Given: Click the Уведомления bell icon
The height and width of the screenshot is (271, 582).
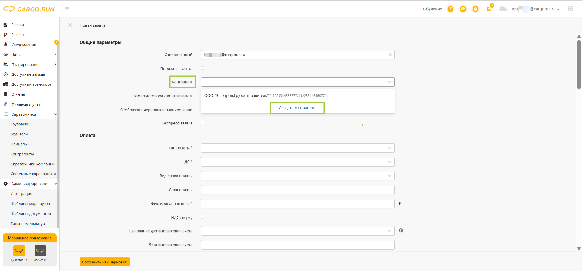Looking at the screenshot, I should click(x=5, y=45).
